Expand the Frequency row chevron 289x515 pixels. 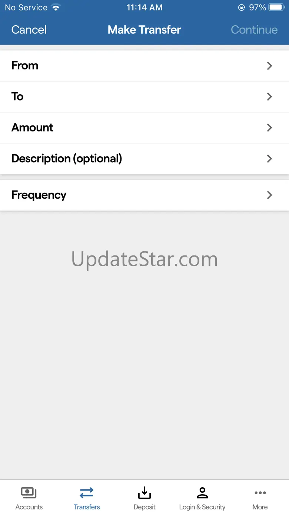tap(269, 195)
